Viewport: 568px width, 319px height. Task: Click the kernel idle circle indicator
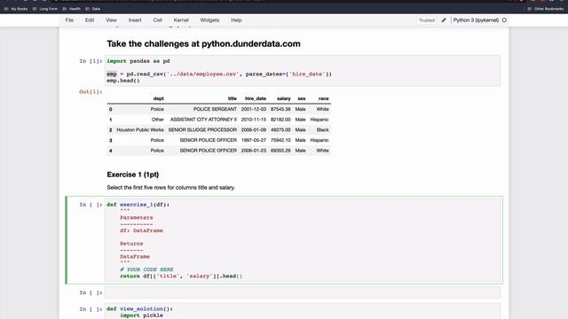point(504,20)
